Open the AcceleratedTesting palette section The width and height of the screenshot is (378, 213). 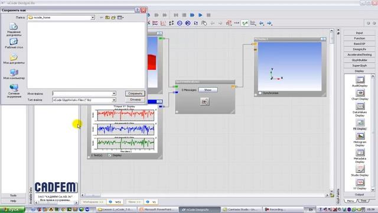pyautogui.click(x=359, y=55)
